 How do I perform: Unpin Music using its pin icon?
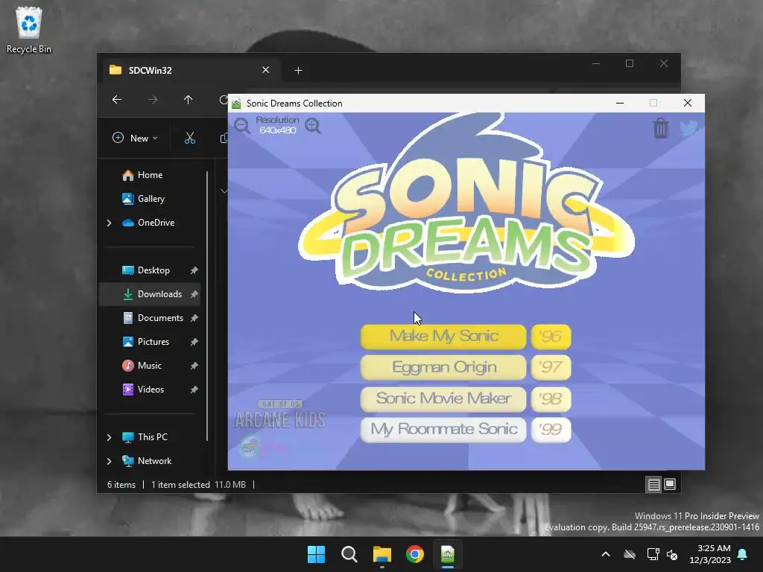pos(194,366)
